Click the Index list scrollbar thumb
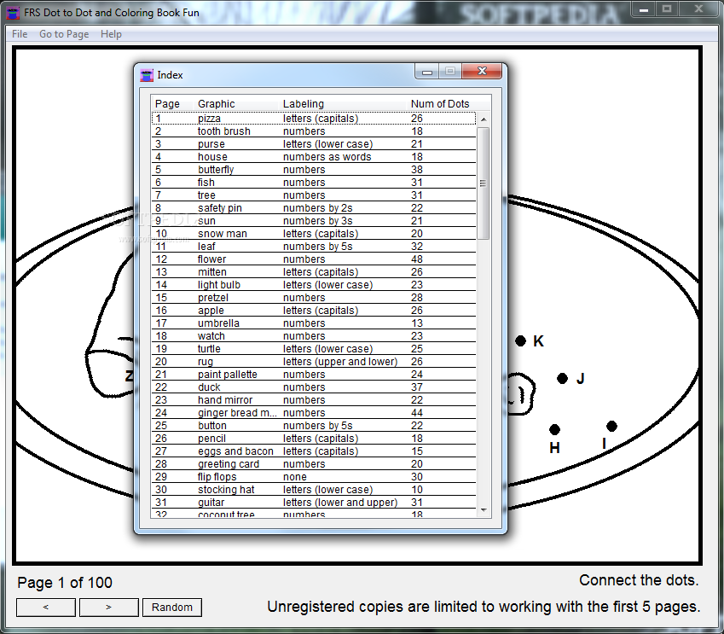Viewport: 724px width, 634px height. [x=483, y=183]
